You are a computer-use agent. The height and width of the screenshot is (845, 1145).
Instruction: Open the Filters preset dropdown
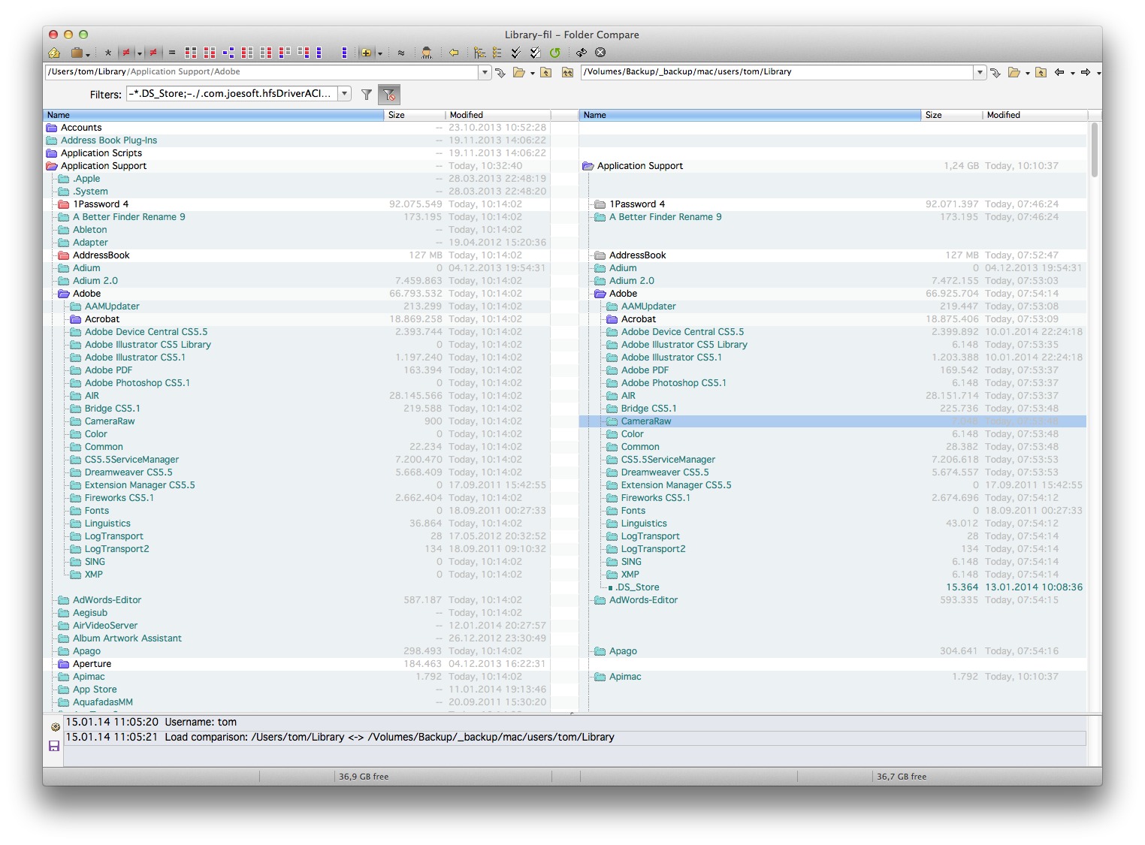click(345, 94)
